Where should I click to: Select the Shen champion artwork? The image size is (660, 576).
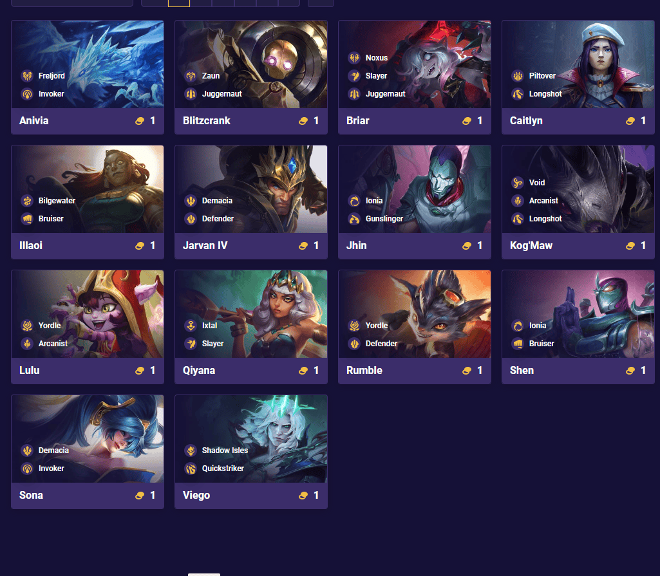[x=578, y=314]
